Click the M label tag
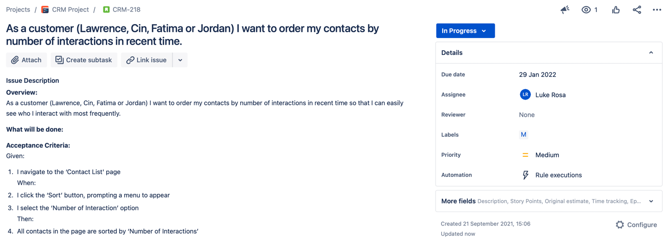Viewport: 666px width, 251px height. pyautogui.click(x=524, y=135)
